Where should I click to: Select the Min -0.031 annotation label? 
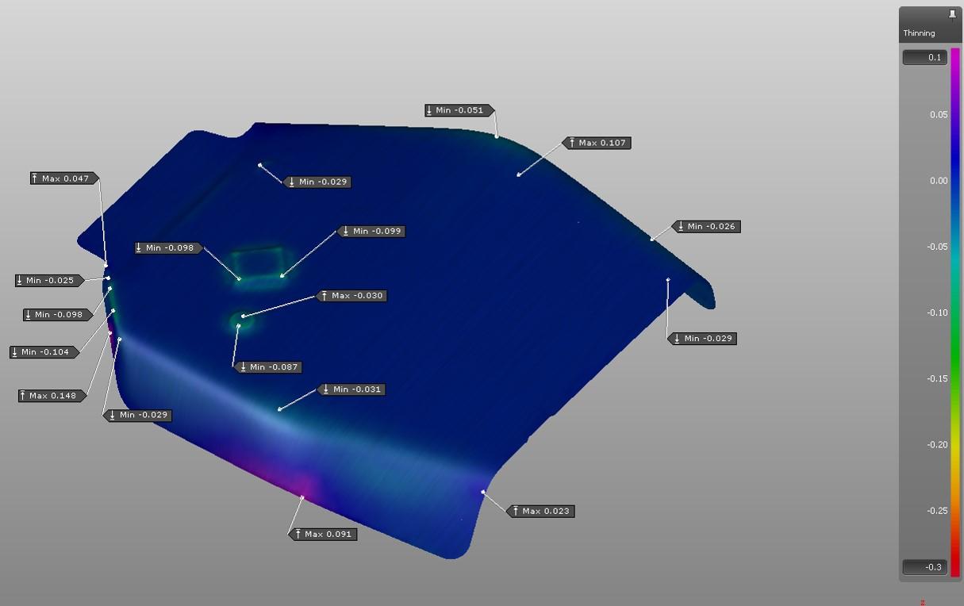(352, 389)
